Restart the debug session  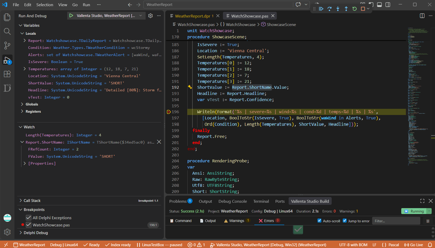pos(355,9)
